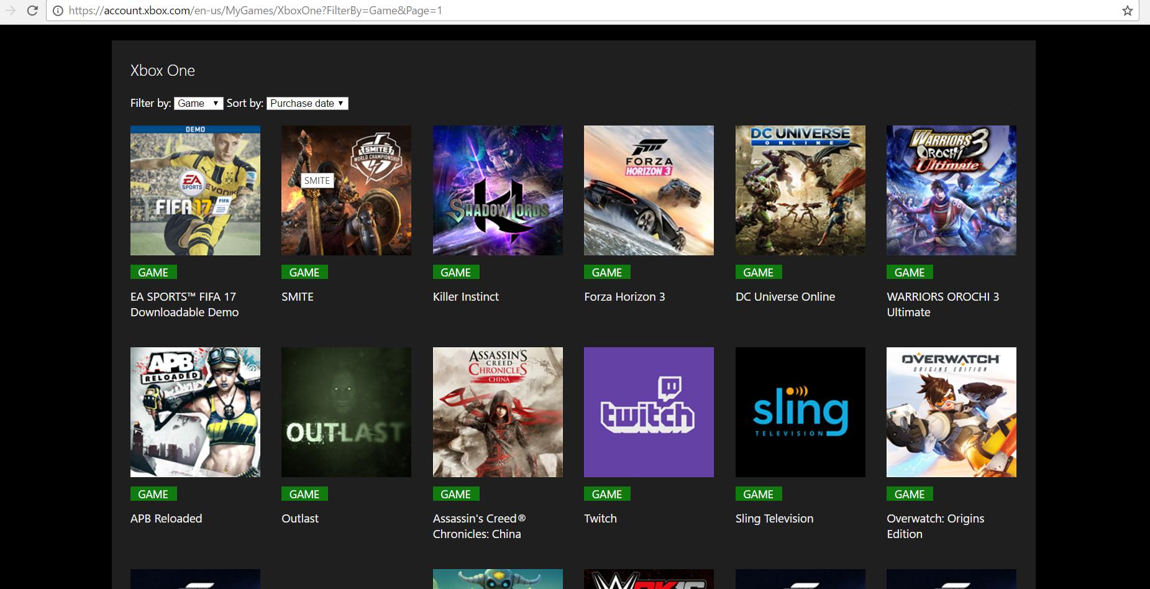Click the Forza Horizon 3 title link
Screen dimensions: 1150x589
(x=624, y=297)
